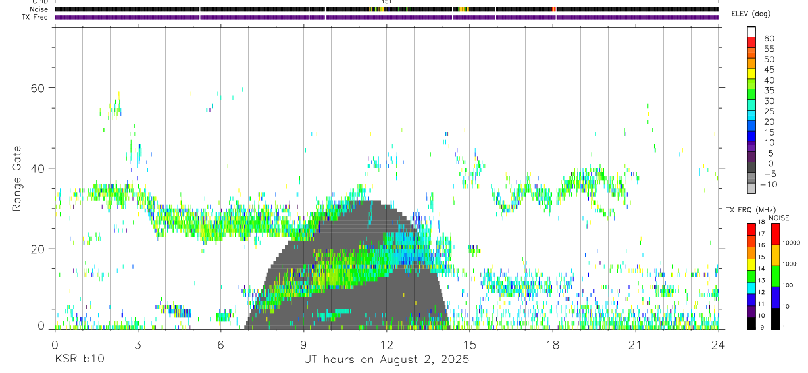Click black bottom segment of NOISE color bar

[775, 318]
